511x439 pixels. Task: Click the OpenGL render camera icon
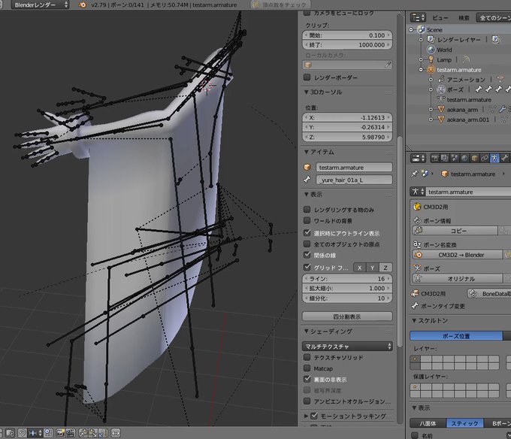click(61, 433)
